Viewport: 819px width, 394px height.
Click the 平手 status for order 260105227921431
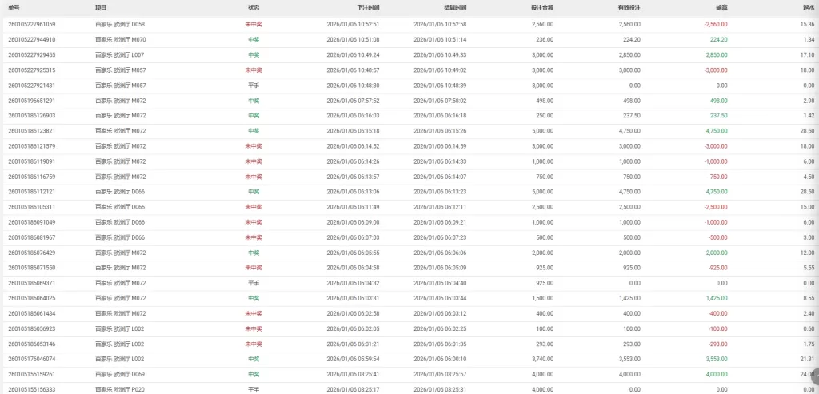point(254,85)
